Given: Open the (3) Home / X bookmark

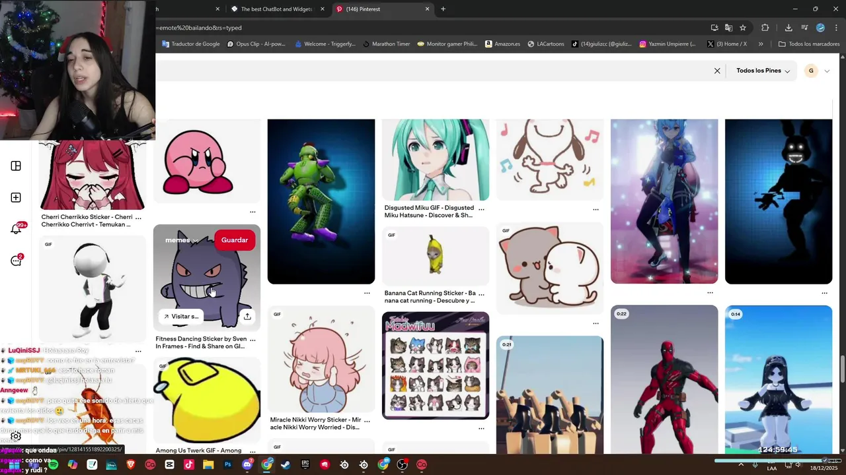Looking at the screenshot, I should (x=726, y=44).
